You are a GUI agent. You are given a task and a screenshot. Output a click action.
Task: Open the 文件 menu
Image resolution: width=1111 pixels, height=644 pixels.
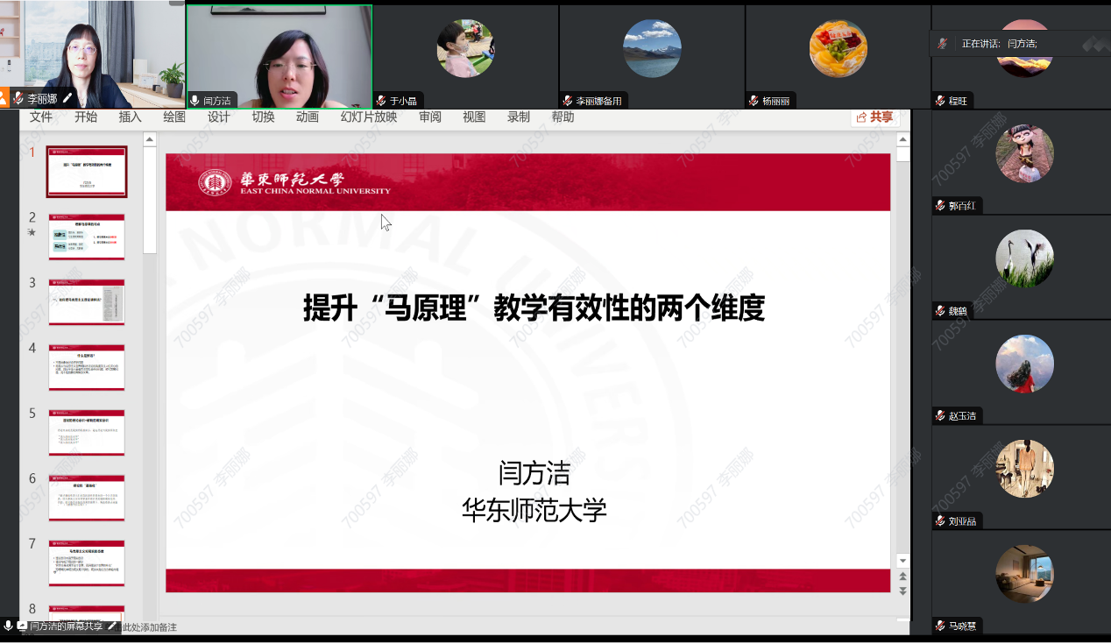[x=41, y=117]
